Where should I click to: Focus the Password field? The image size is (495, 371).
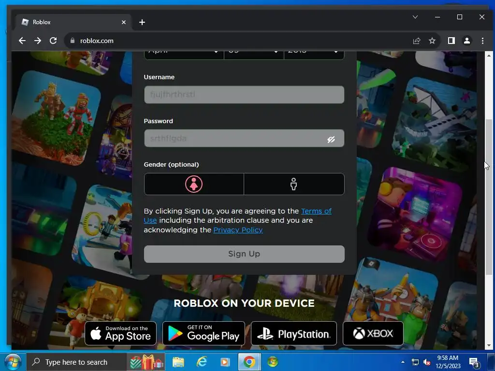pyautogui.click(x=244, y=138)
